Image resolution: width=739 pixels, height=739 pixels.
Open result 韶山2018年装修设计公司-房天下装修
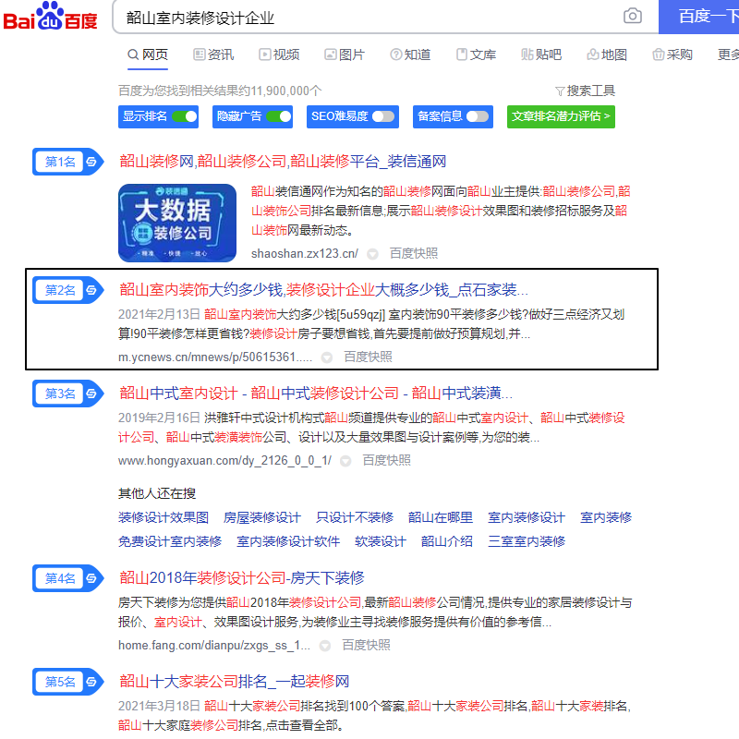242,578
